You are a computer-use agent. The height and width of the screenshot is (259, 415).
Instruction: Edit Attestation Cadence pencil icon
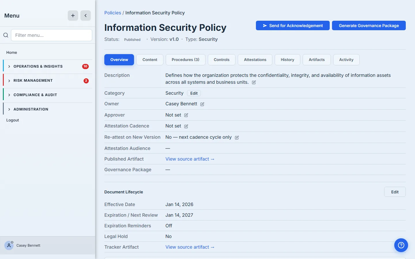click(186, 126)
